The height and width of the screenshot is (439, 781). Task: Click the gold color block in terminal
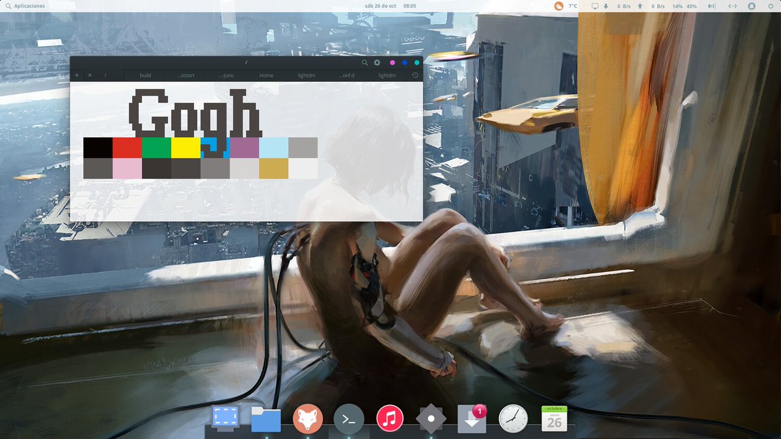273,168
